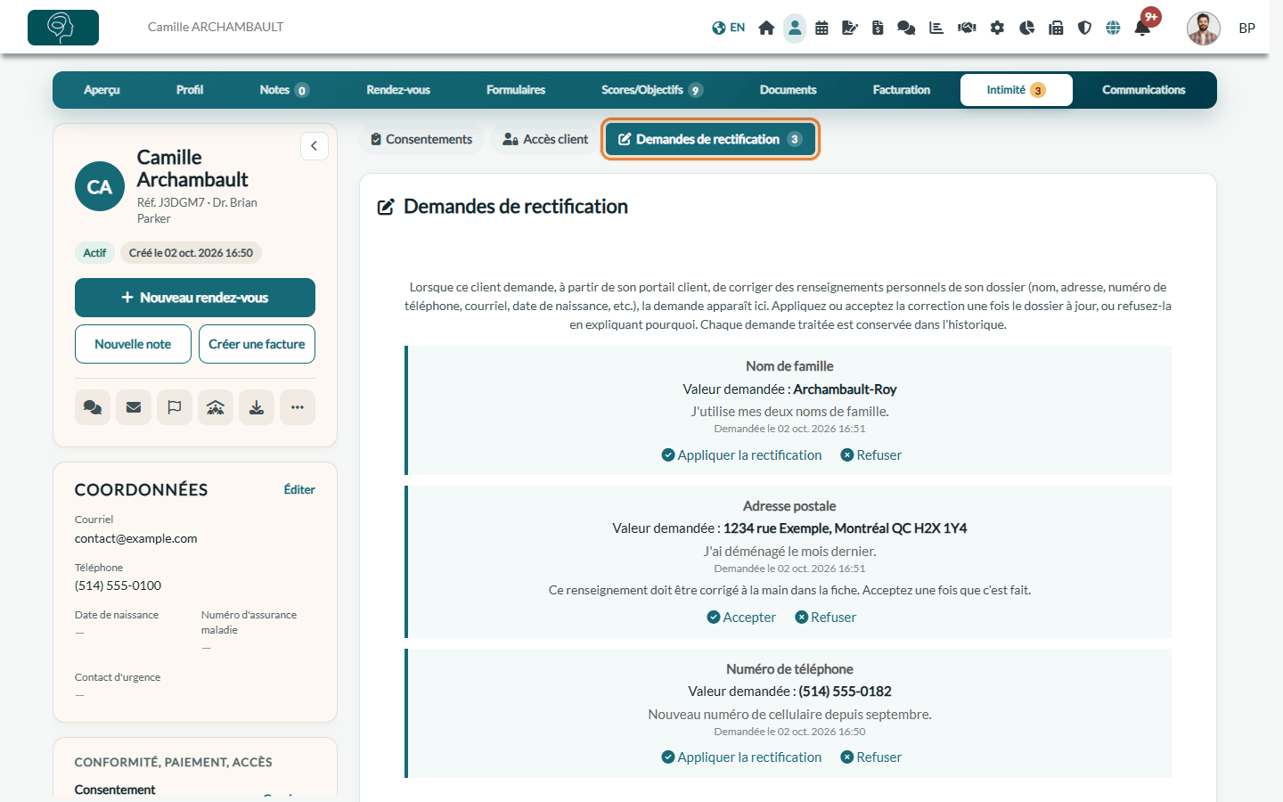Image resolution: width=1283 pixels, height=802 pixels.
Task: Open the settings gear icon
Action: pos(997,28)
